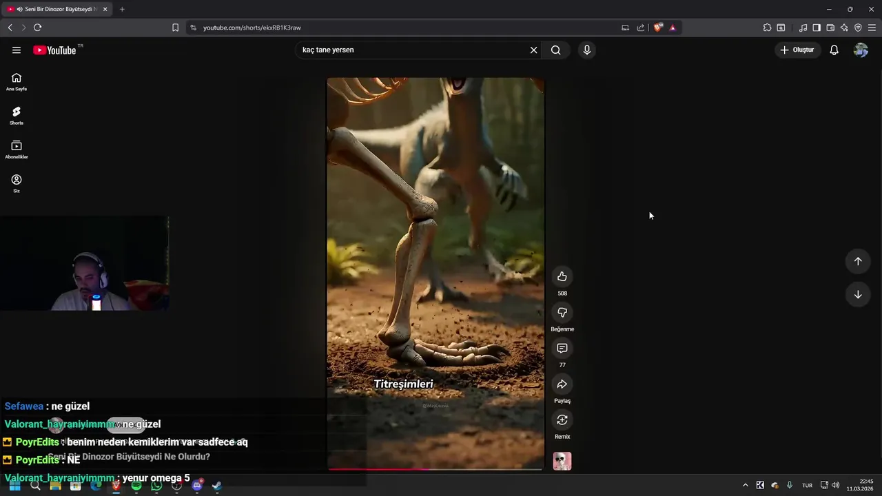The image size is (882, 496).
Task: Expand hidden system tray icons
Action: pyautogui.click(x=745, y=485)
